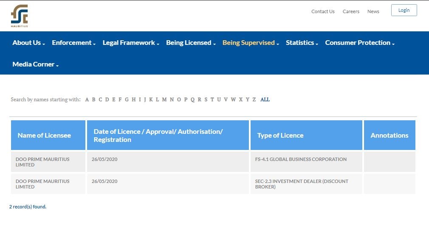Go to Careers link
The image size is (429, 230).
(x=351, y=11)
